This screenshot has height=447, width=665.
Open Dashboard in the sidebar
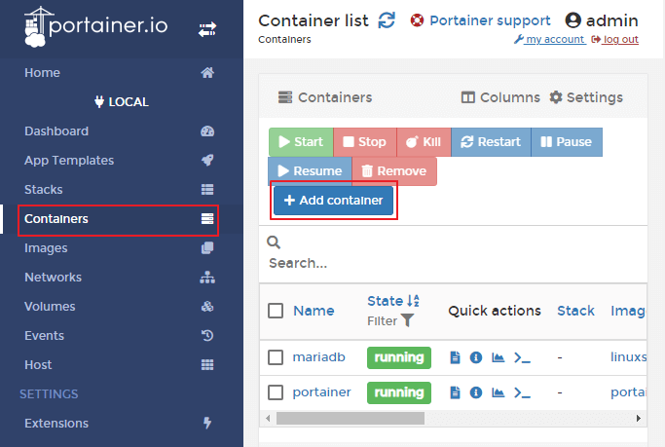click(x=56, y=131)
